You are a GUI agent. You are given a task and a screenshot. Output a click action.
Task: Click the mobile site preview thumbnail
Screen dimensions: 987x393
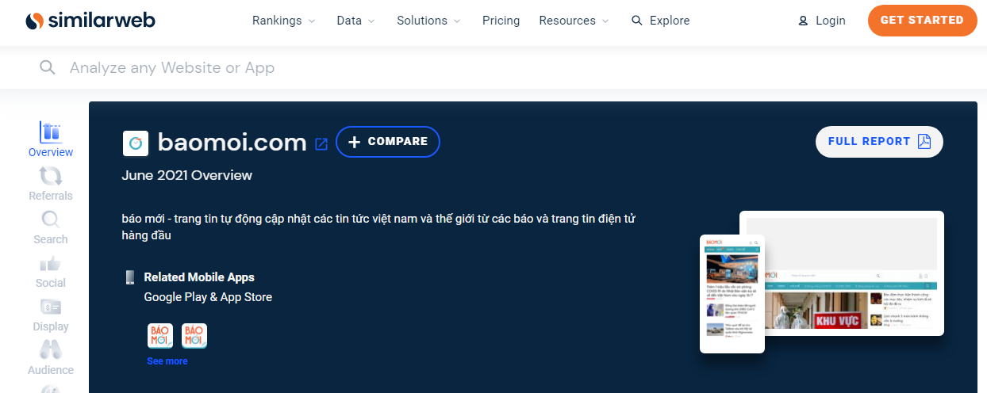pos(732,293)
